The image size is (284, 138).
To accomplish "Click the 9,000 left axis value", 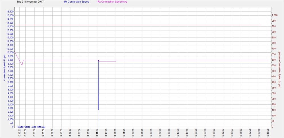I will 10,60.
